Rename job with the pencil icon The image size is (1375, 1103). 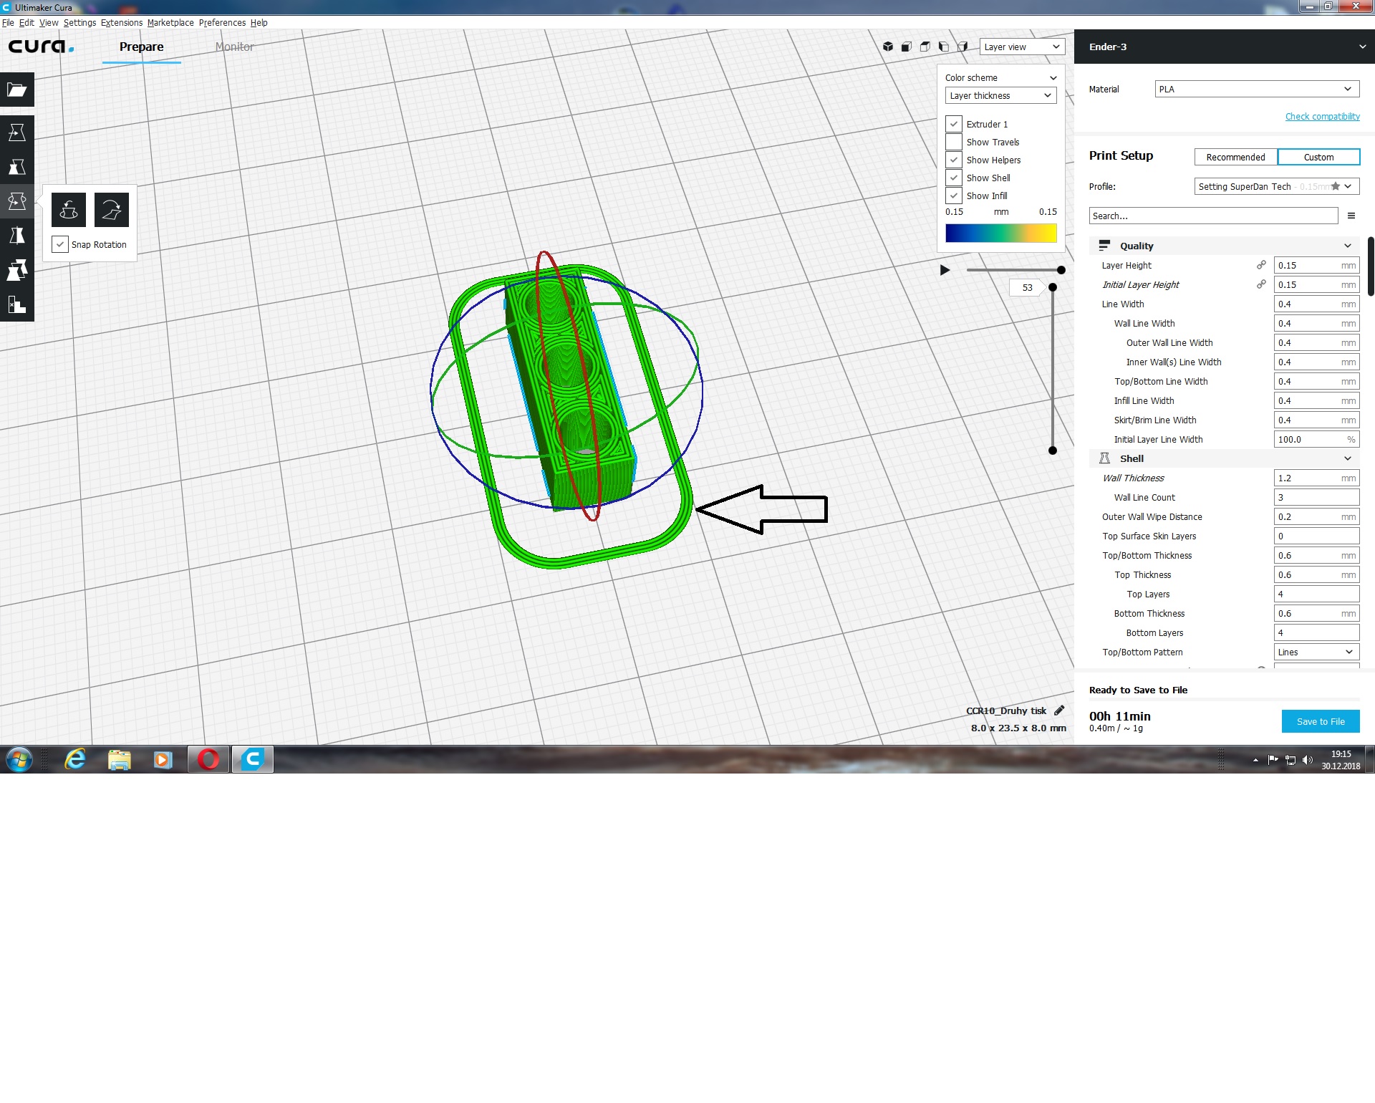[1059, 711]
